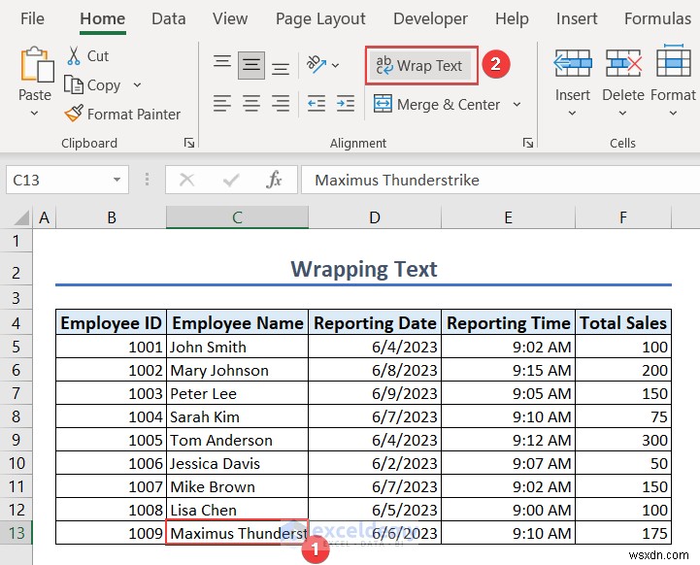This screenshot has height=565, width=700.
Task: Click the Reporting Time 9:00 AM cell
Action: point(508,510)
